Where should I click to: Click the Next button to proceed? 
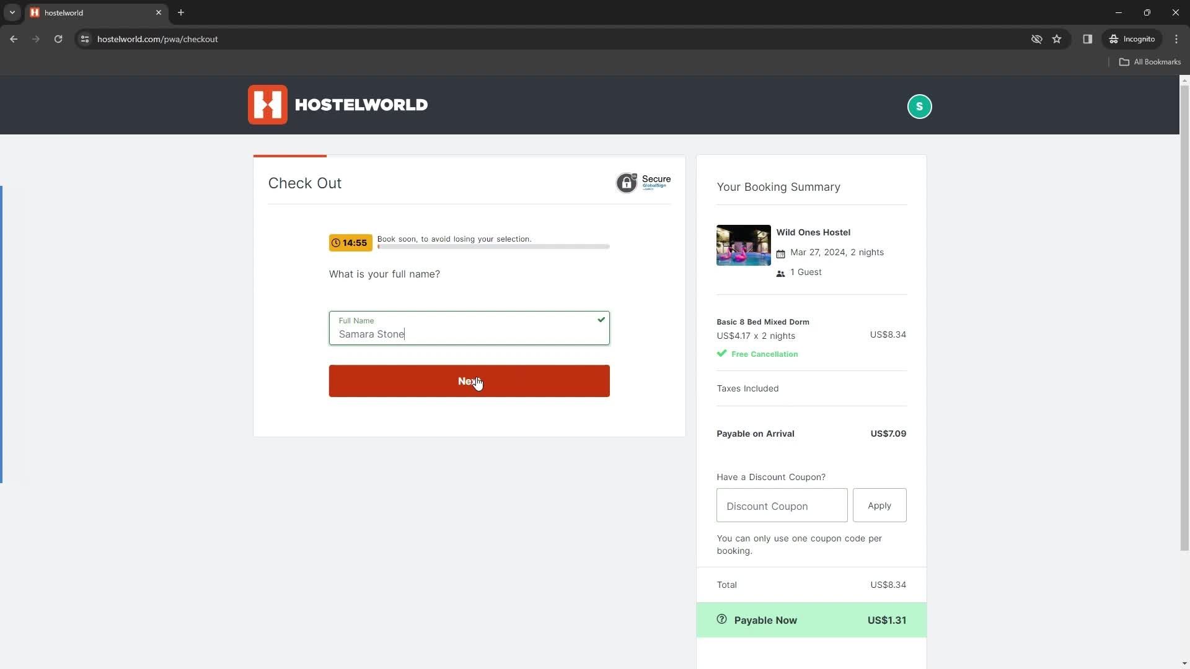pyautogui.click(x=469, y=382)
